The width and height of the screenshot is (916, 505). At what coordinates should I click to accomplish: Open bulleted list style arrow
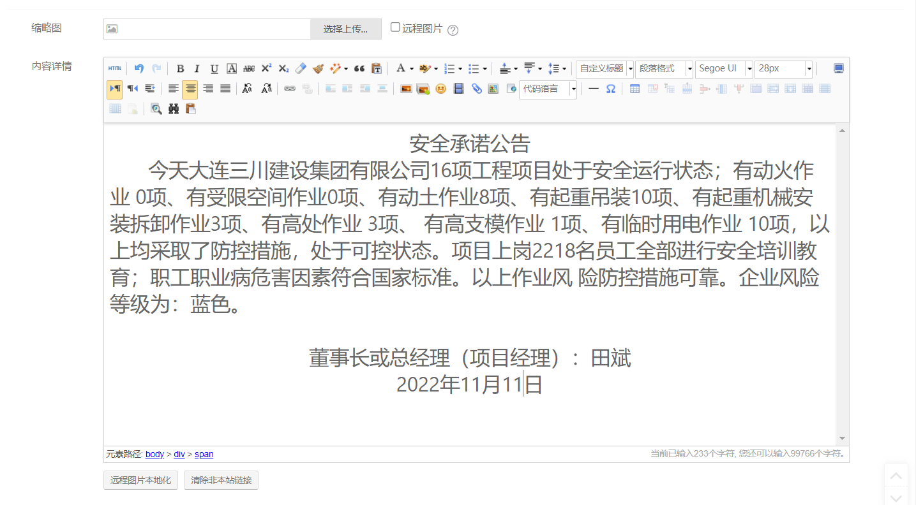click(x=485, y=69)
